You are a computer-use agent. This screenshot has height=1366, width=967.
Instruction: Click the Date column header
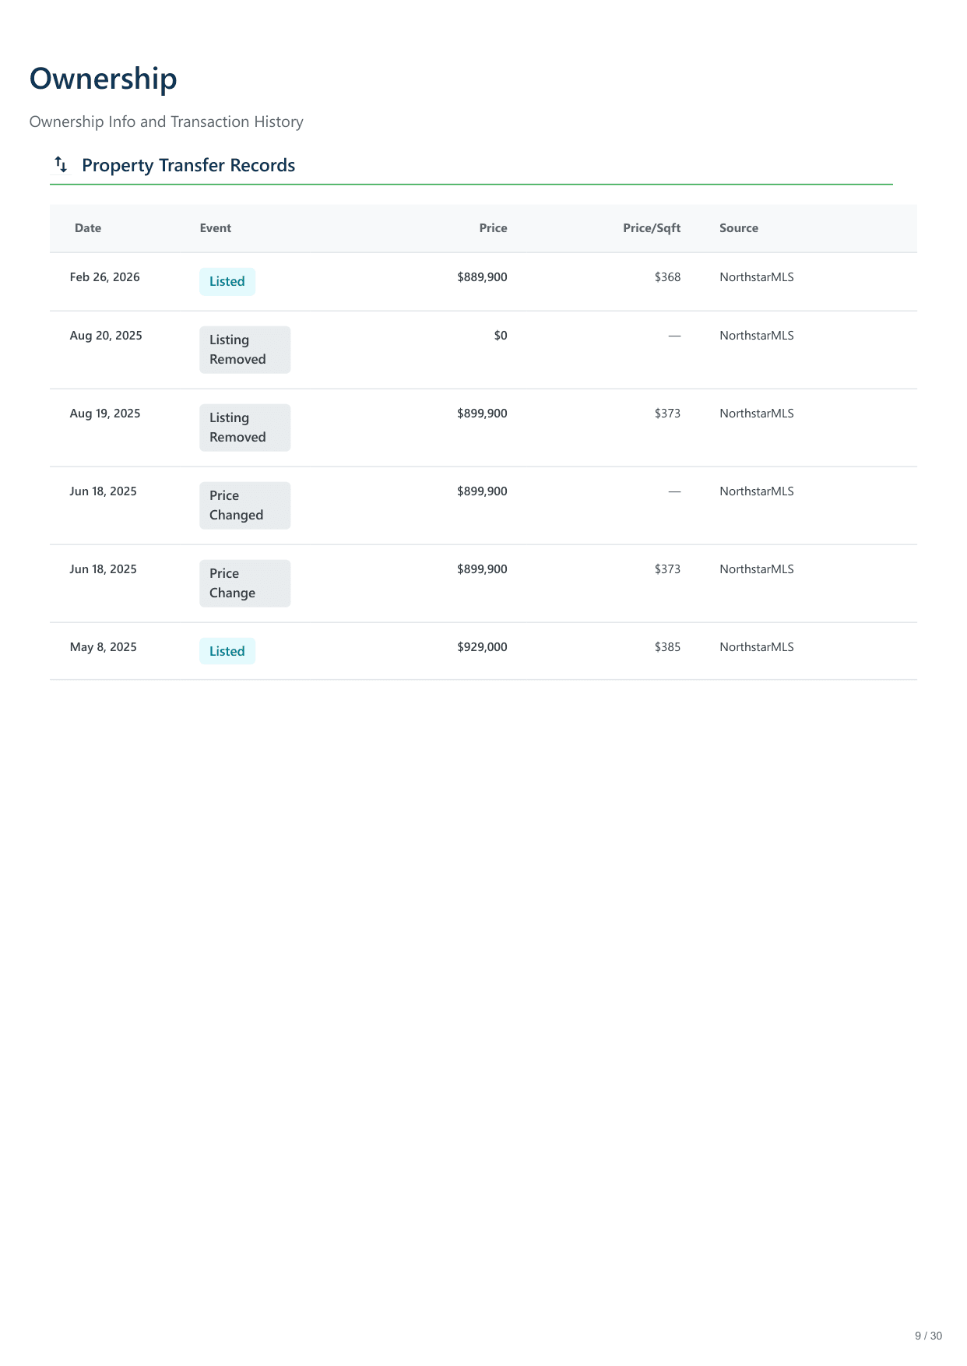coord(88,228)
